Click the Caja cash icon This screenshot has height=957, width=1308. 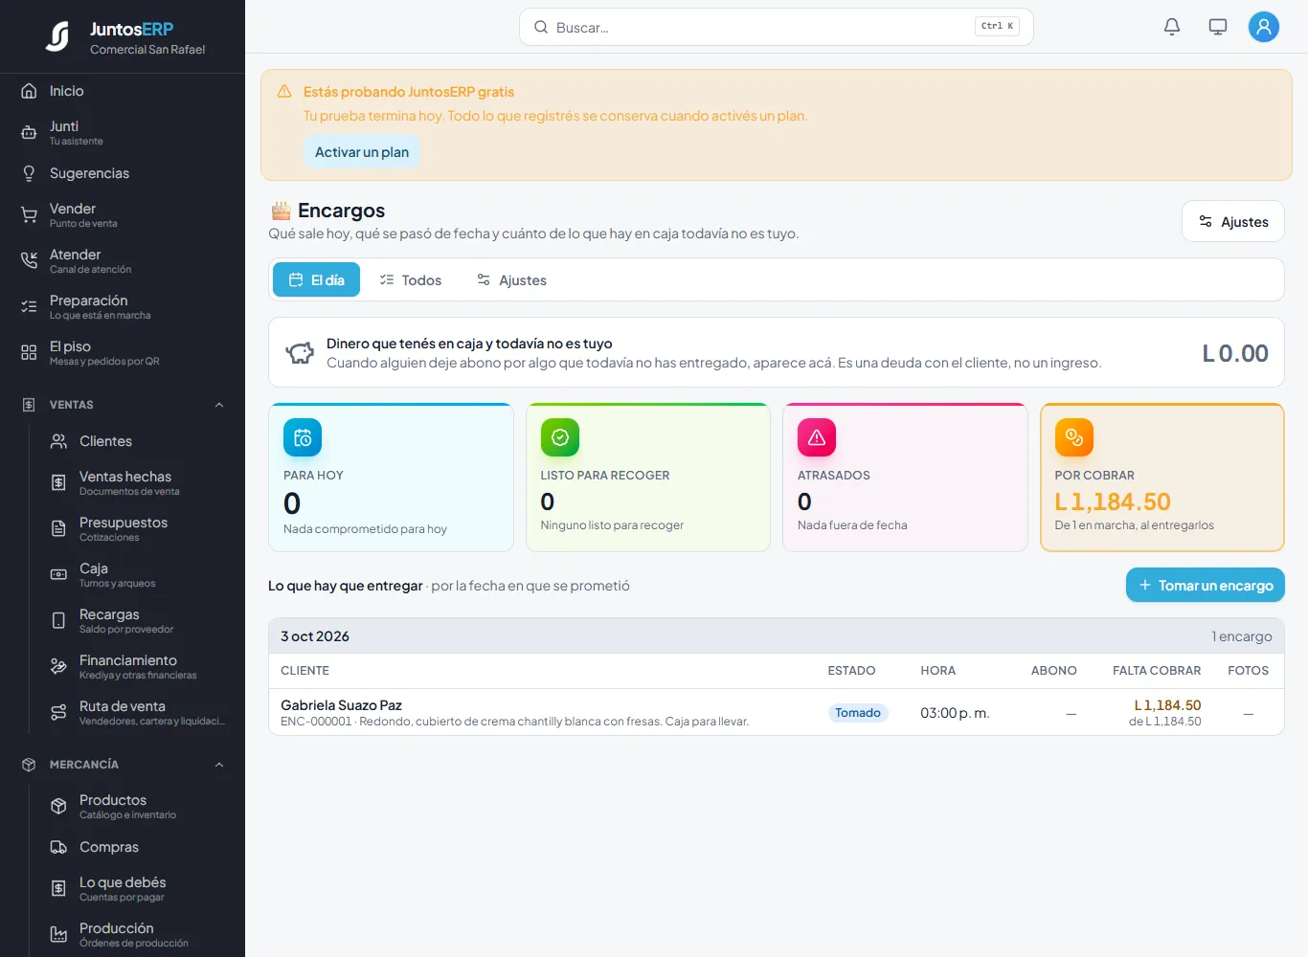pos(58,575)
